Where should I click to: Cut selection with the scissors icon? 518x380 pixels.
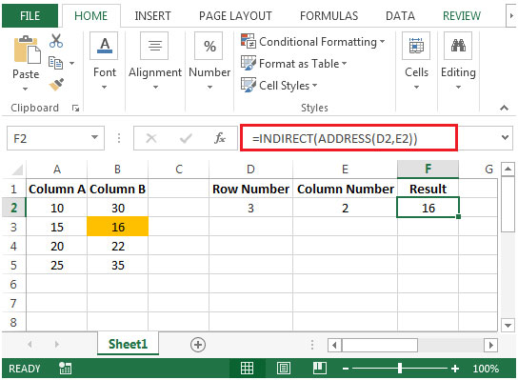click(x=56, y=41)
